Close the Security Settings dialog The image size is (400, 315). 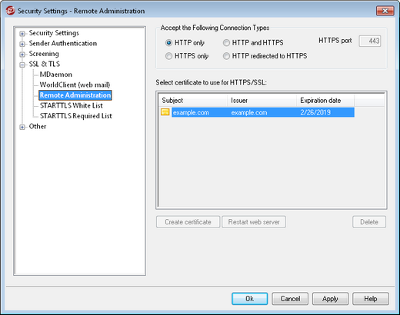(385, 11)
